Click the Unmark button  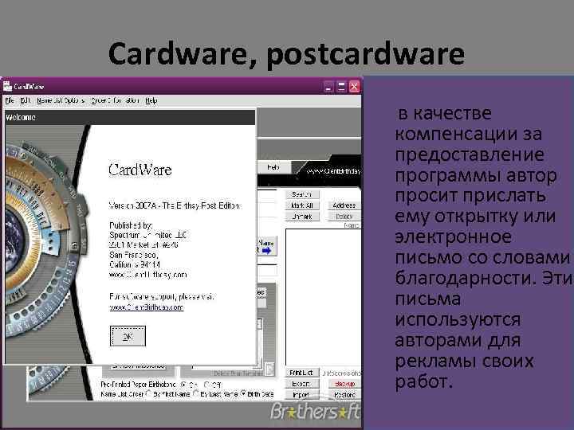click(302, 217)
